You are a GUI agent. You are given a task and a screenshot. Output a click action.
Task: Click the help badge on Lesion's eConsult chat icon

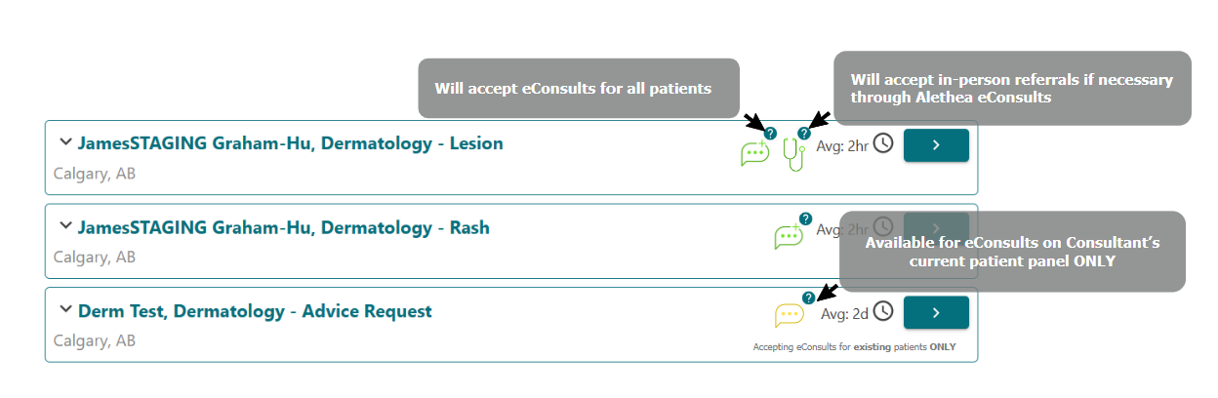click(x=770, y=134)
